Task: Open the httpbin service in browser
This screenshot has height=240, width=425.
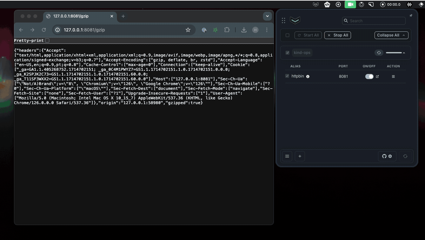Action: pyautogui.click(x=378, y=76)
